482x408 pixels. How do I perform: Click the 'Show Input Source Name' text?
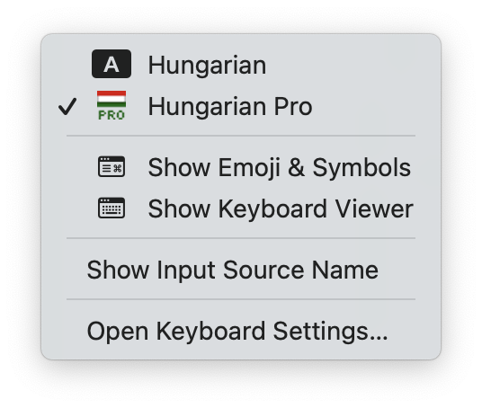pyautogui.click(x=233, y=271)
